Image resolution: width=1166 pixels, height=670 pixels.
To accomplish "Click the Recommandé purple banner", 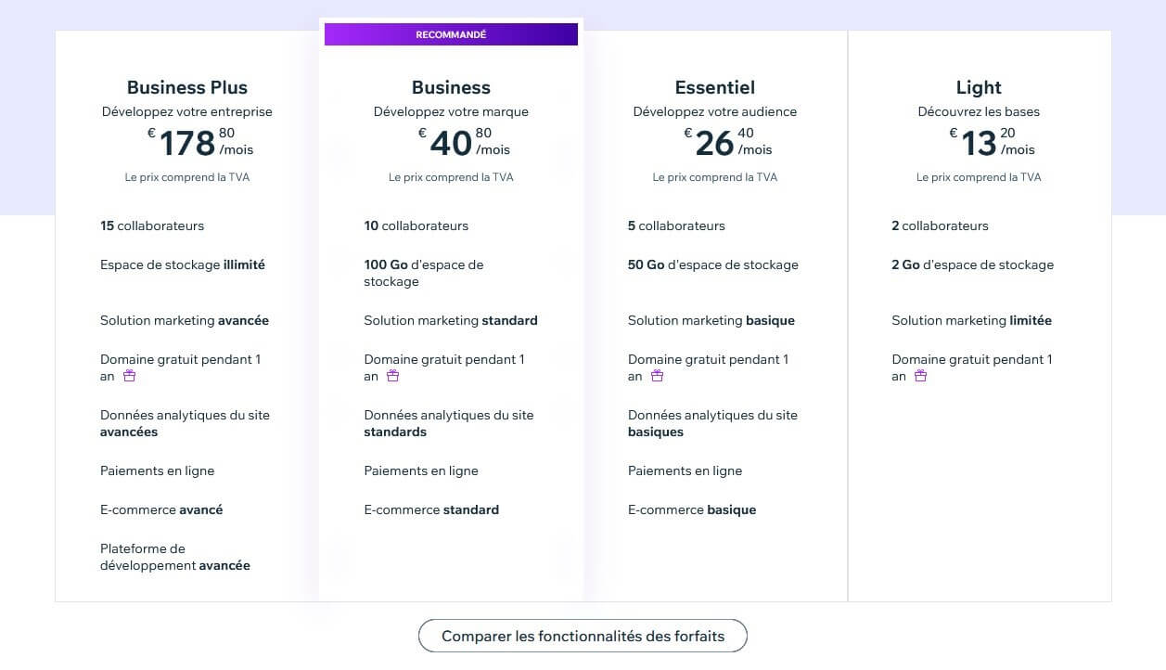I will 451,34.
